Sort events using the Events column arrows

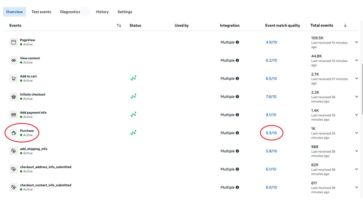(119, 25)
